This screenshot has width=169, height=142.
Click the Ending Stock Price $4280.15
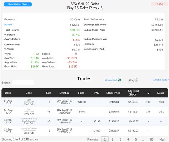click(x=157, y=30)
